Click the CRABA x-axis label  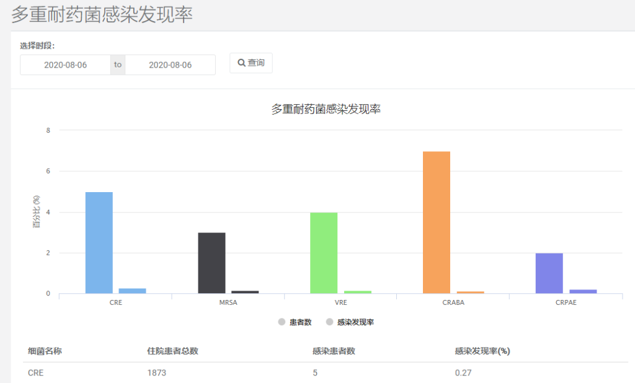453,302
